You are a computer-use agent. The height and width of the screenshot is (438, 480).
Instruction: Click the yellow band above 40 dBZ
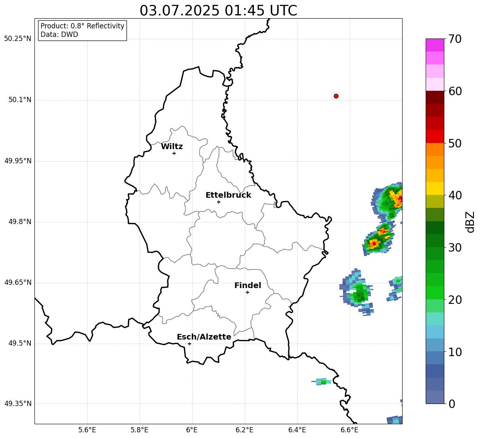coord(435,188)
